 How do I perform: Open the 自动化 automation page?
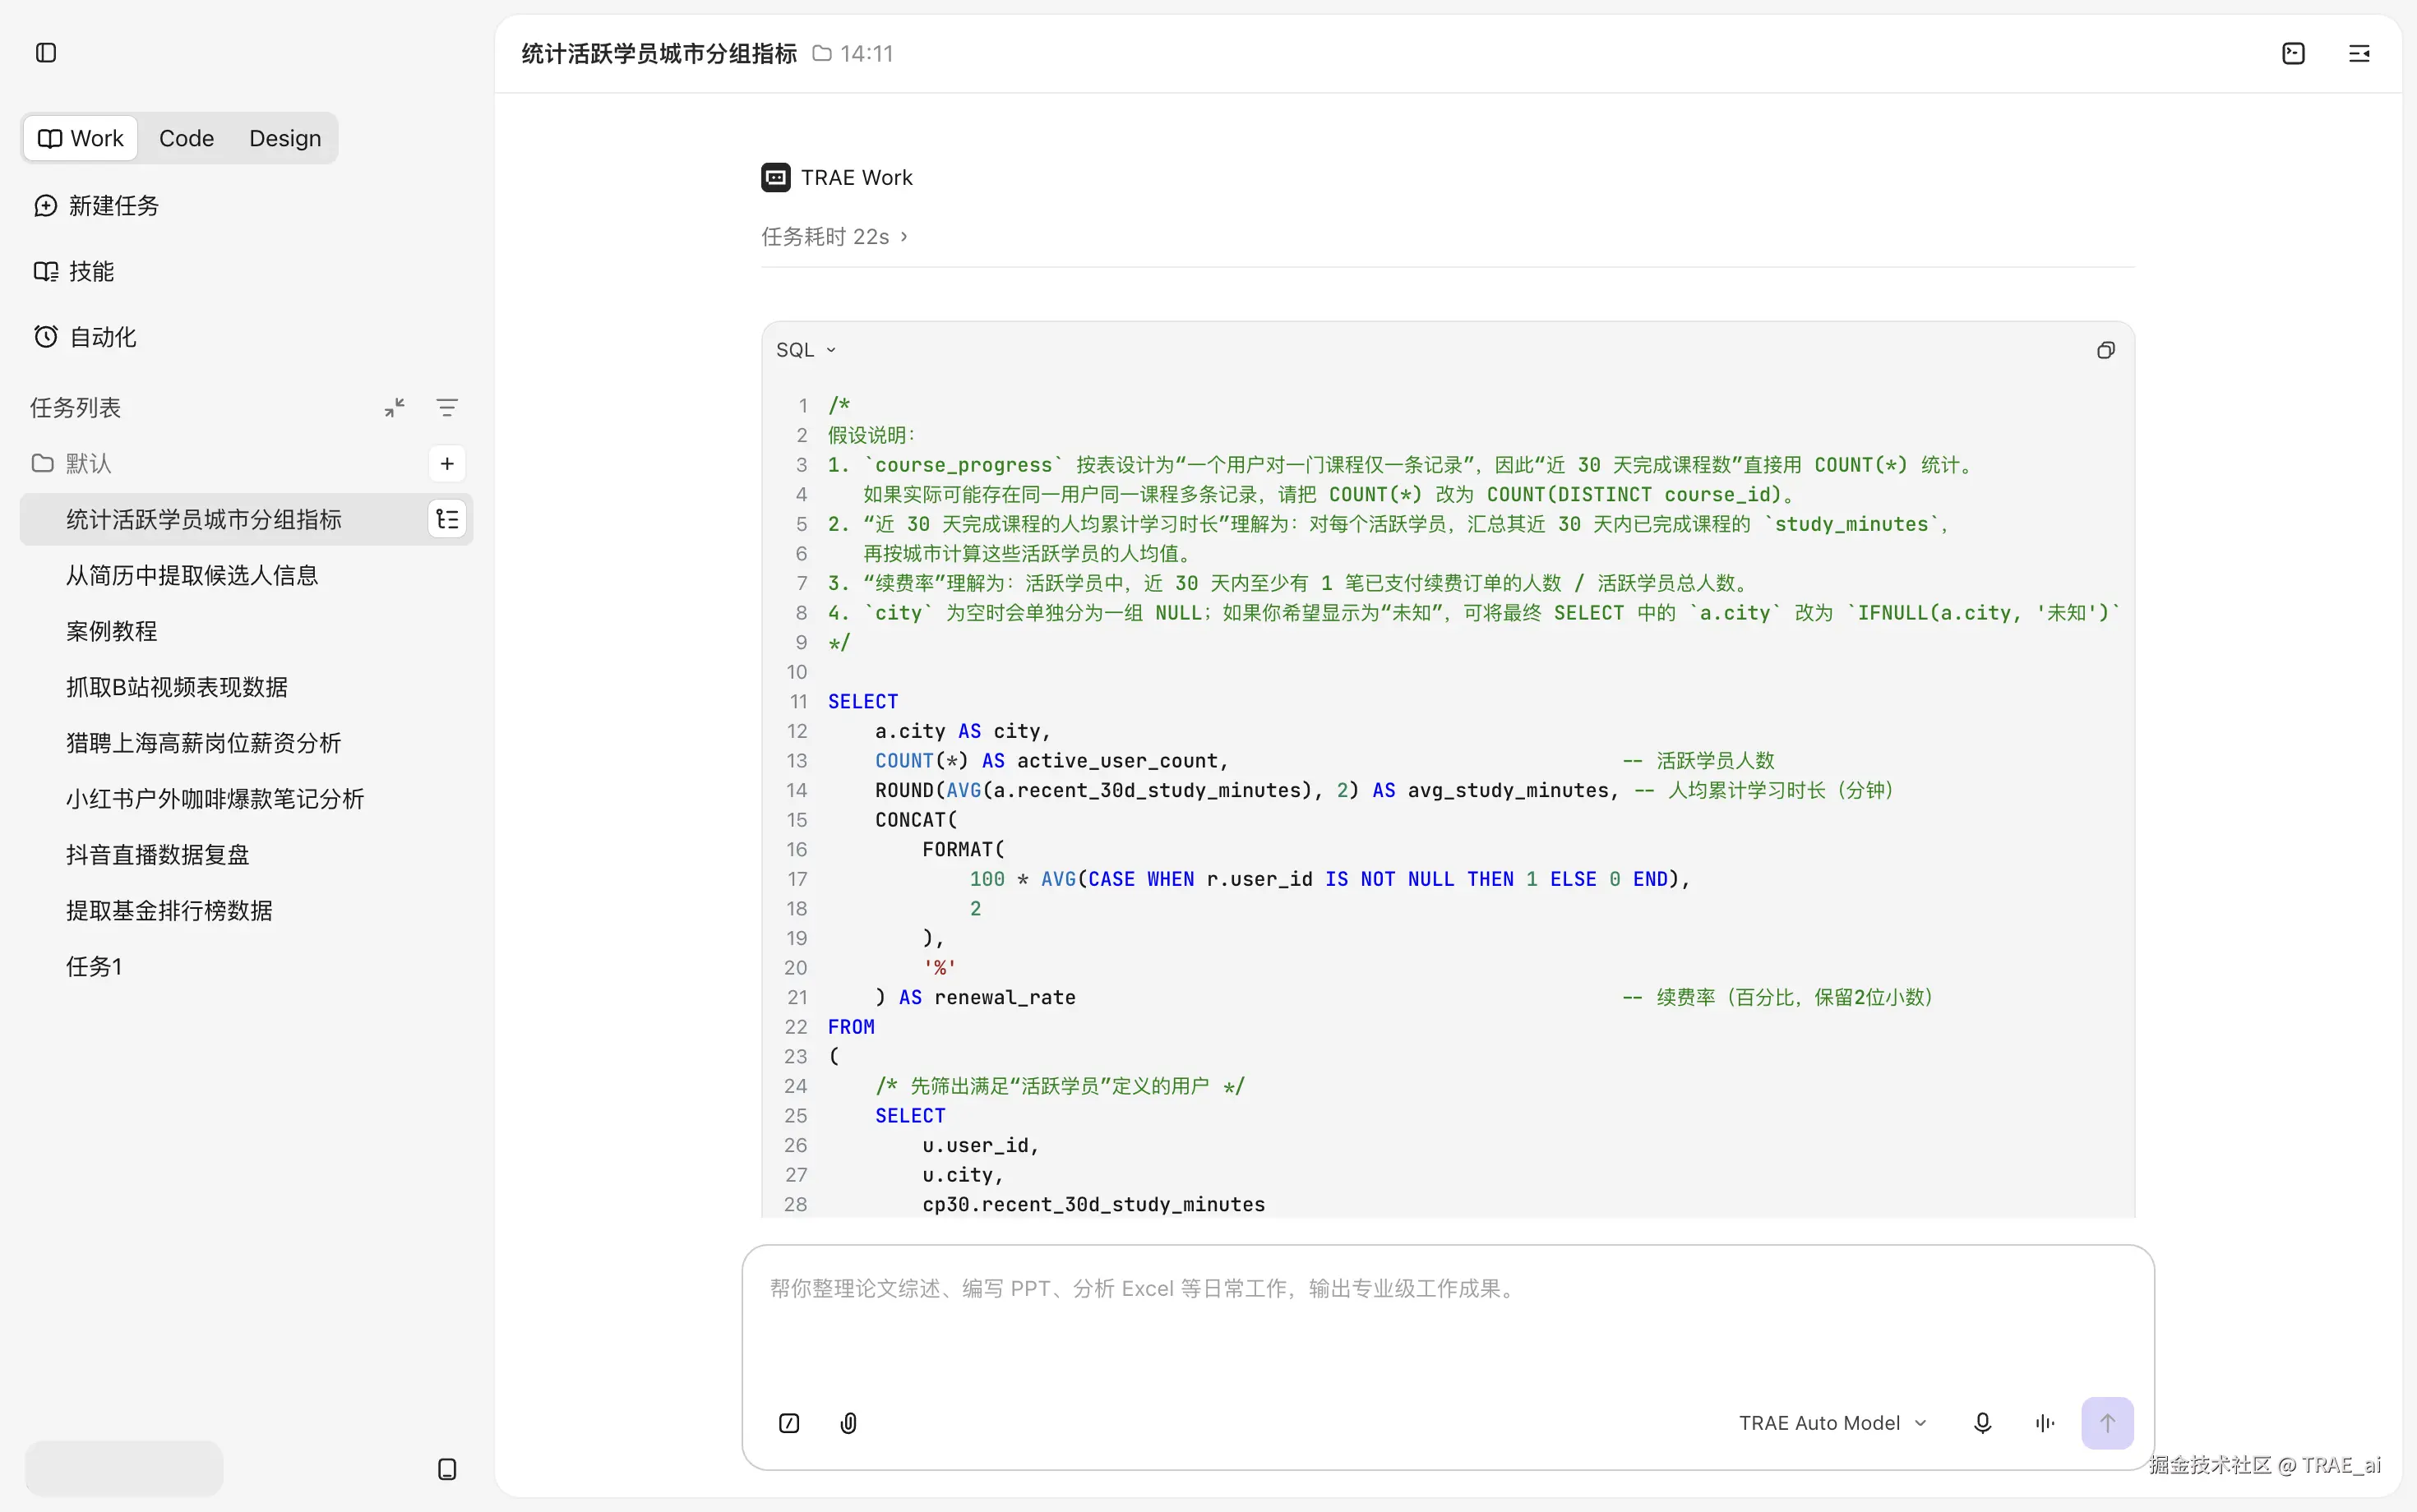coord(85,337)
